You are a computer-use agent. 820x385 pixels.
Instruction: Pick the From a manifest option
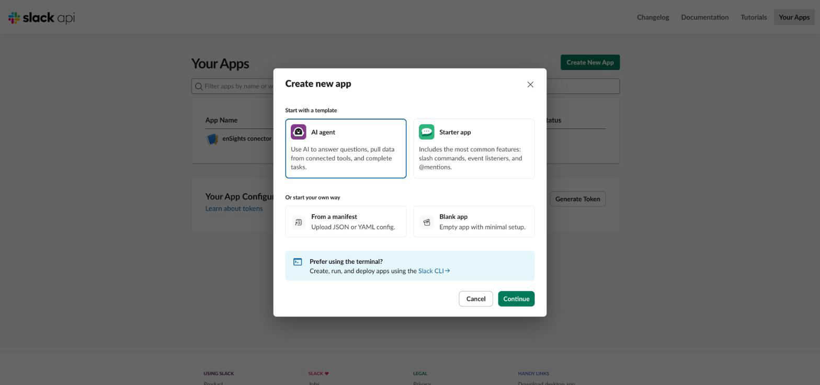tap(346, 222)
